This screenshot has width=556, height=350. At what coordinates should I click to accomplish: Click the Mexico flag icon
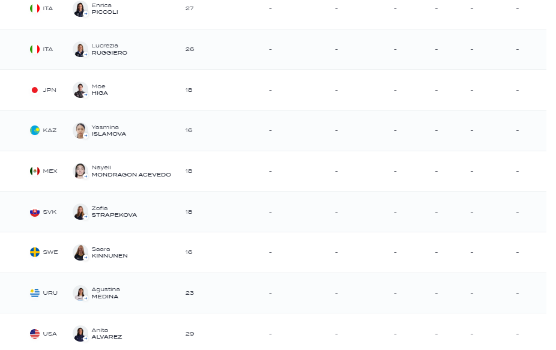coord(35,171)
